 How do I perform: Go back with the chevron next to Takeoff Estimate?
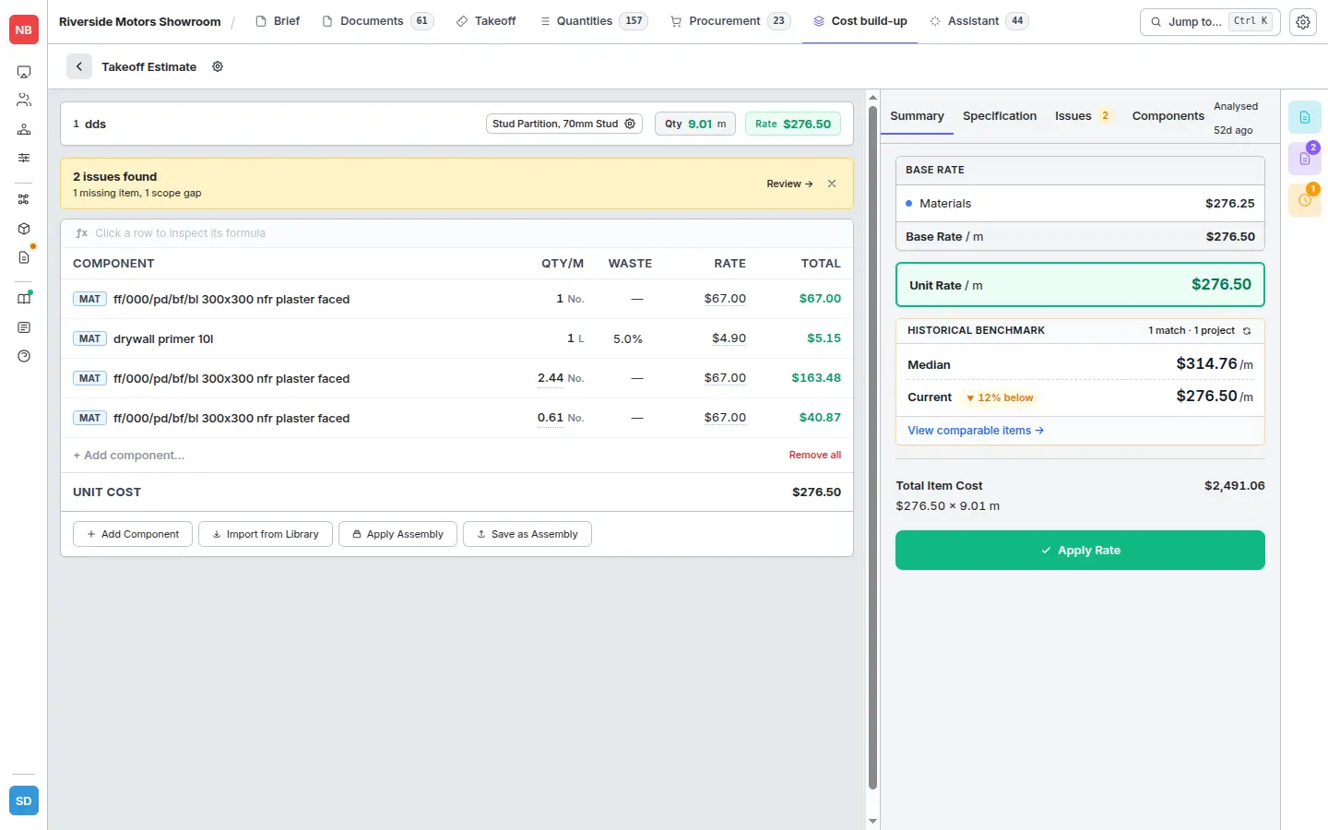(x=79, y=66)
